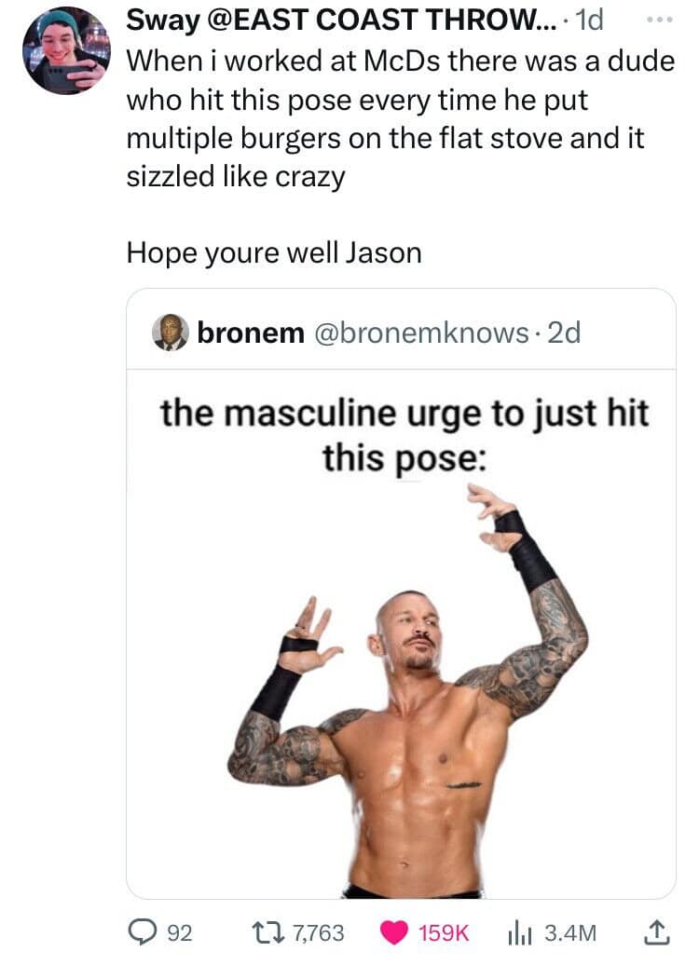Click the 2d timestamp on quoted tweet

coord(564,333)
